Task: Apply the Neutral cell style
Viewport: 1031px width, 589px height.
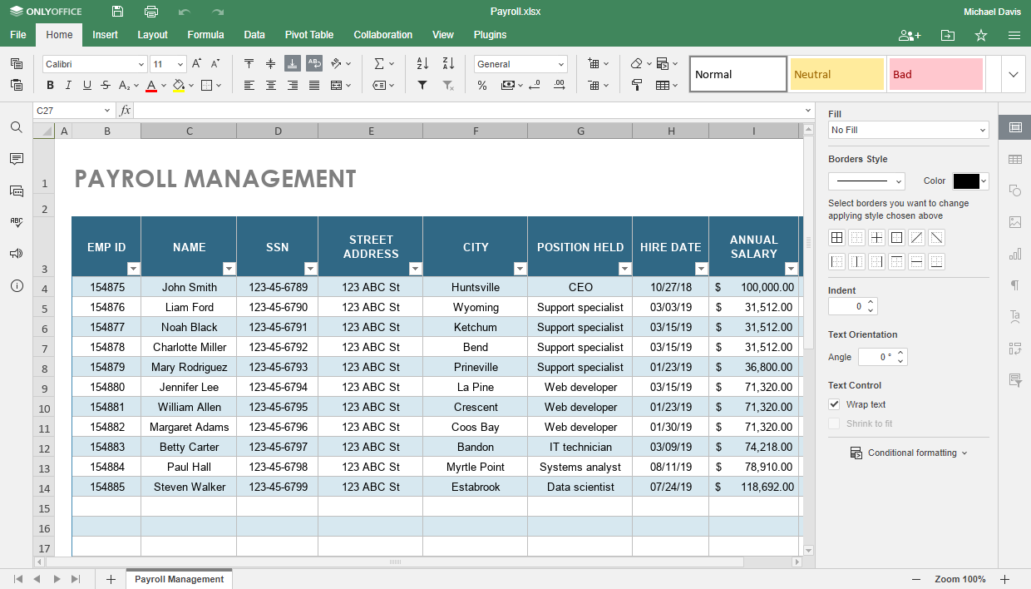Action: [x=837, y=74]
